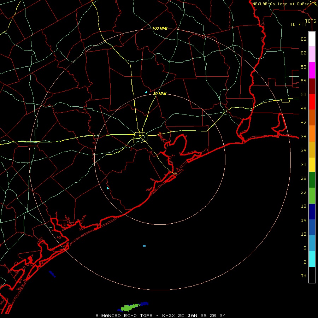Click the white 66K ft legend swatch
The height and width of the screenshot is (318, 318).
312,39
